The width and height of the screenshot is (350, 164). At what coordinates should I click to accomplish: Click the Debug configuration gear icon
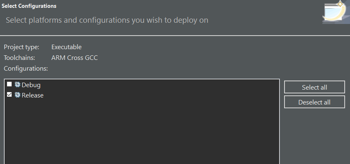pos(17,85)
